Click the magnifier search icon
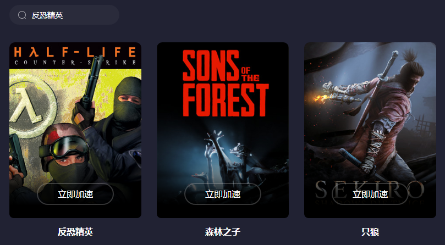This screenshot has width=445, height=245. (x=22, y=15)
